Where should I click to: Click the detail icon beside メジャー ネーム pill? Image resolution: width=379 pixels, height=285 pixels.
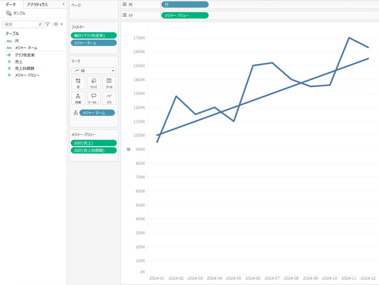(x=75, y=113)
